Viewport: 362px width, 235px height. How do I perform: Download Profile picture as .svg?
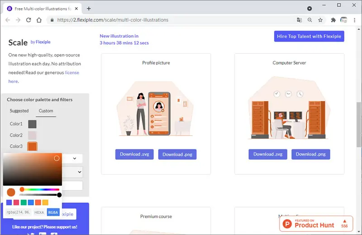134,154
